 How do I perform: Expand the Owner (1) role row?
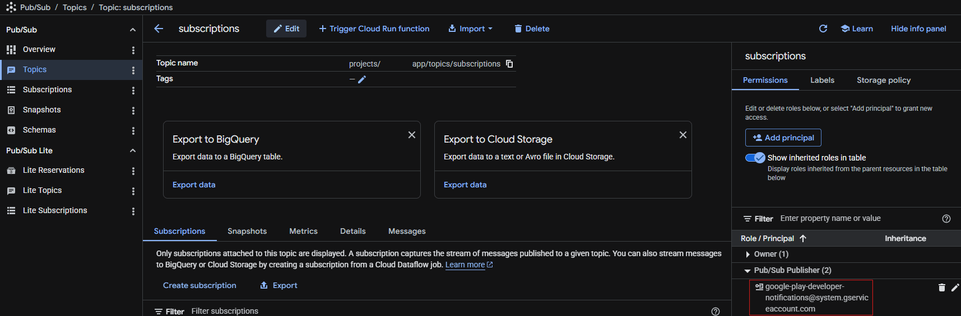click(748, 254)
